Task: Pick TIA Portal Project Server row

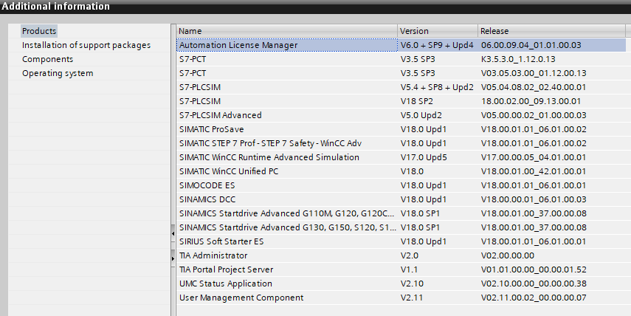Action: pyautogui.click(x=226, y=269)
